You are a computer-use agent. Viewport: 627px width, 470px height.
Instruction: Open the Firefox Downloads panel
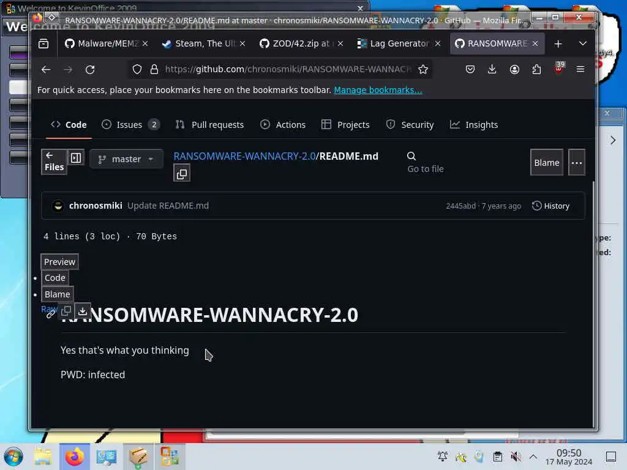[x=492, y=70]
